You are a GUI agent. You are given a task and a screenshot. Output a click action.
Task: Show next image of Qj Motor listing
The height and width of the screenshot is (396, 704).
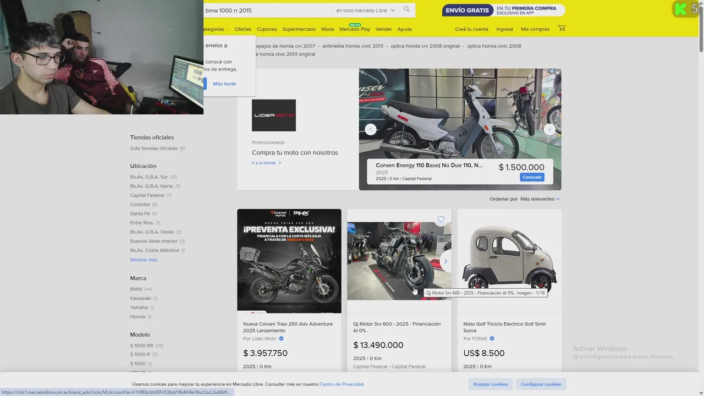click(x=446, y=261)
